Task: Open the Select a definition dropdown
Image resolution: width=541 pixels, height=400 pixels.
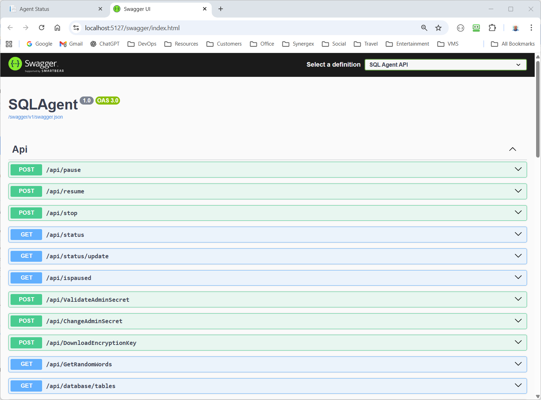Action: click(x=445, y=65)
